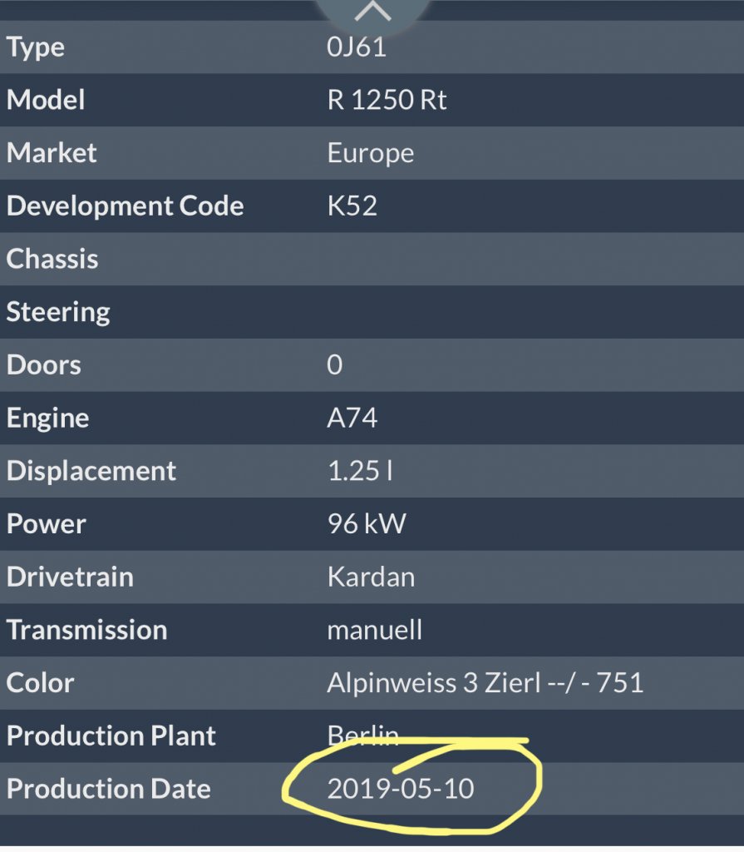Select the Displacement value 1.25 l
Screen dimensions: 744x852
(359, 471)
